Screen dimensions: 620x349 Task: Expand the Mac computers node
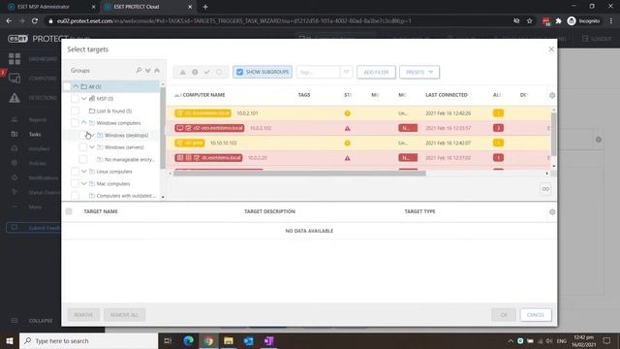tap(84, 183)
